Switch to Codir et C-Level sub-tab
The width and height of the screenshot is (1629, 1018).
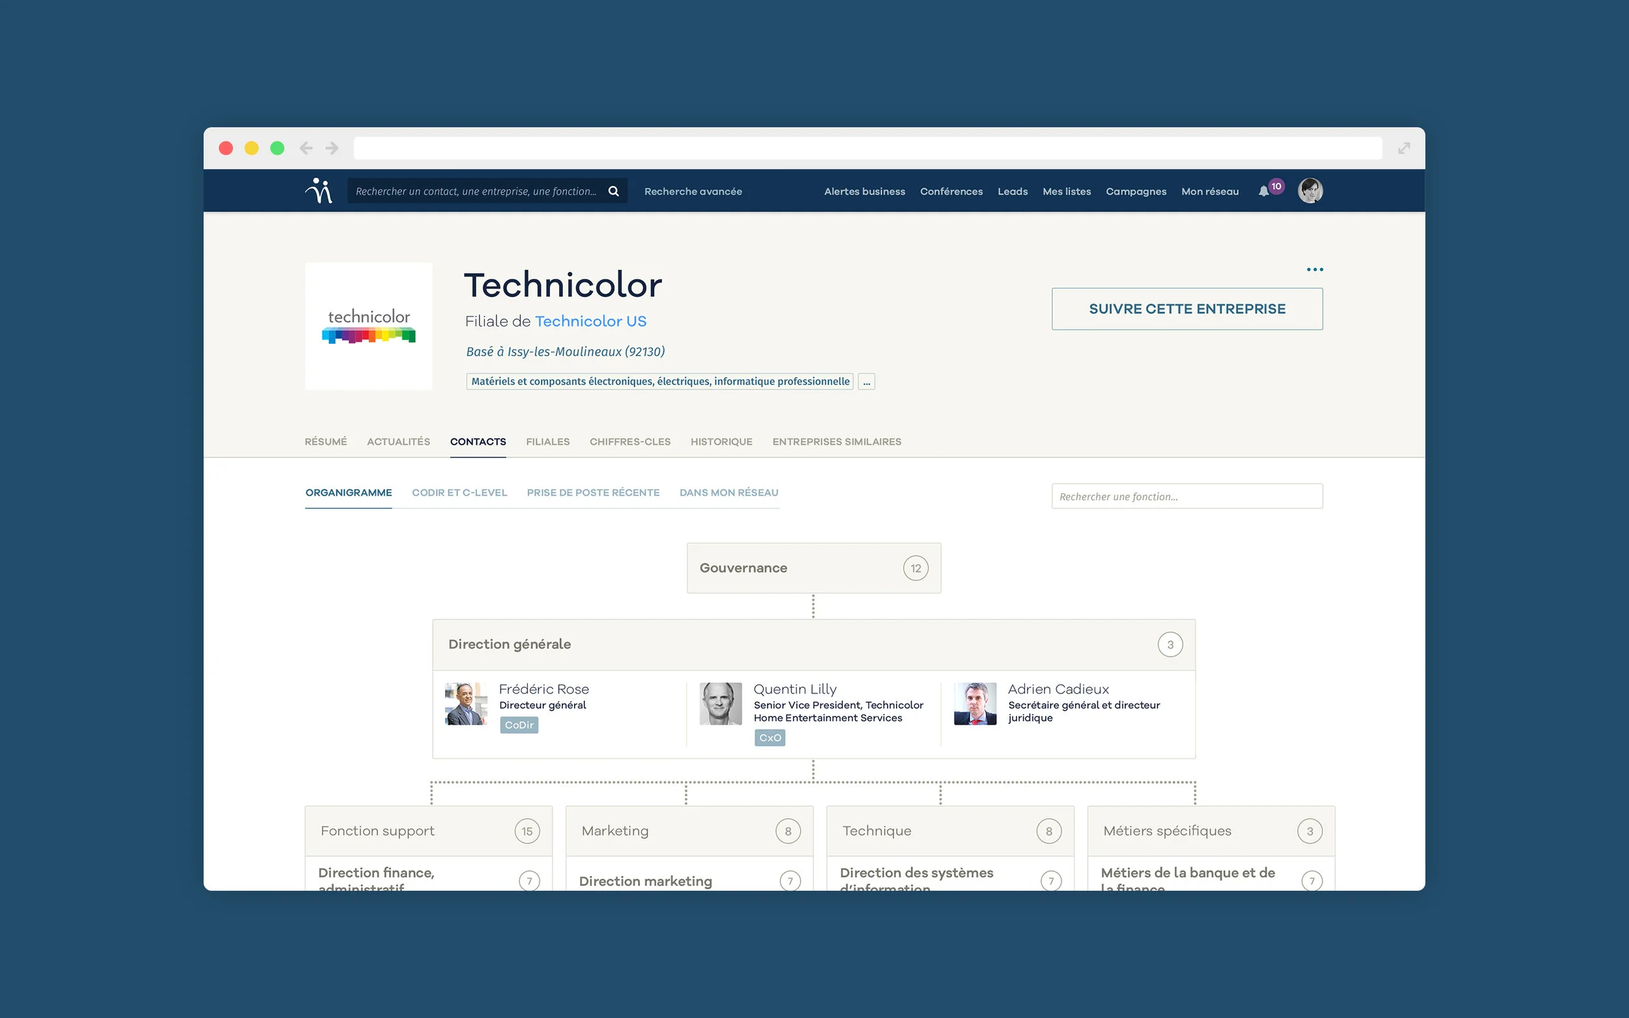[x=459, y=493]
